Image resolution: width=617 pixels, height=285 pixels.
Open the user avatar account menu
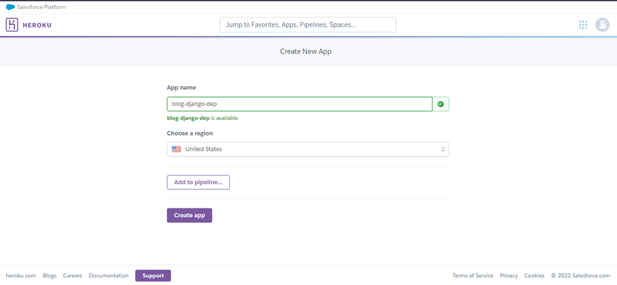pos(602,25)
